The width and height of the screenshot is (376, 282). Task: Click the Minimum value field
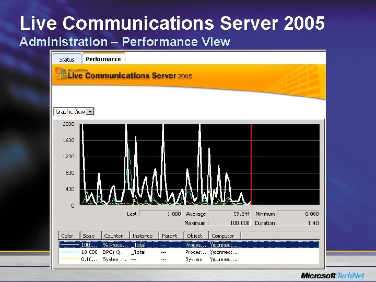coord(298,214)
